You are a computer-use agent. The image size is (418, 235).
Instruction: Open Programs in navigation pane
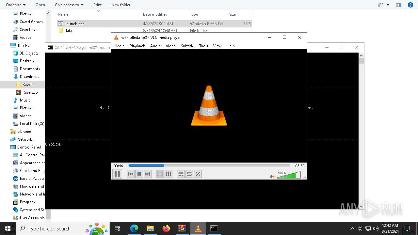click(x=28, y=202)
